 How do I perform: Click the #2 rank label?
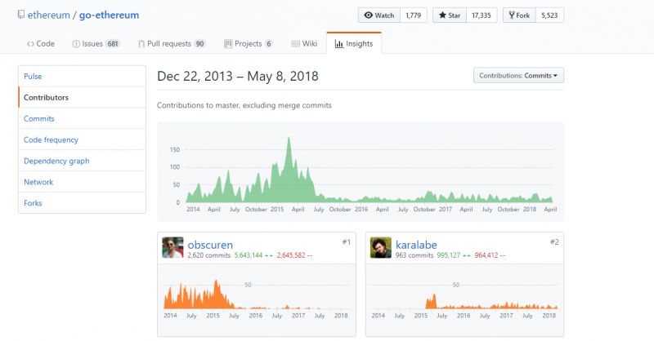554,242
